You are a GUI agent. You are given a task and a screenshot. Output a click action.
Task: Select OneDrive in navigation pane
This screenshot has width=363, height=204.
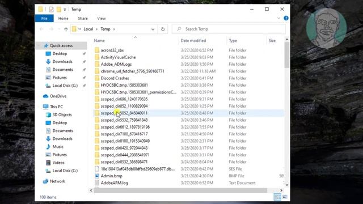58,96
